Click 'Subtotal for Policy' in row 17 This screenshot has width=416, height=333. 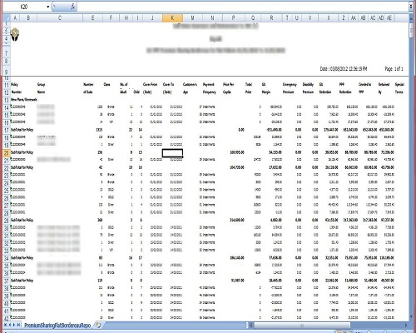[x=22, y=130]
